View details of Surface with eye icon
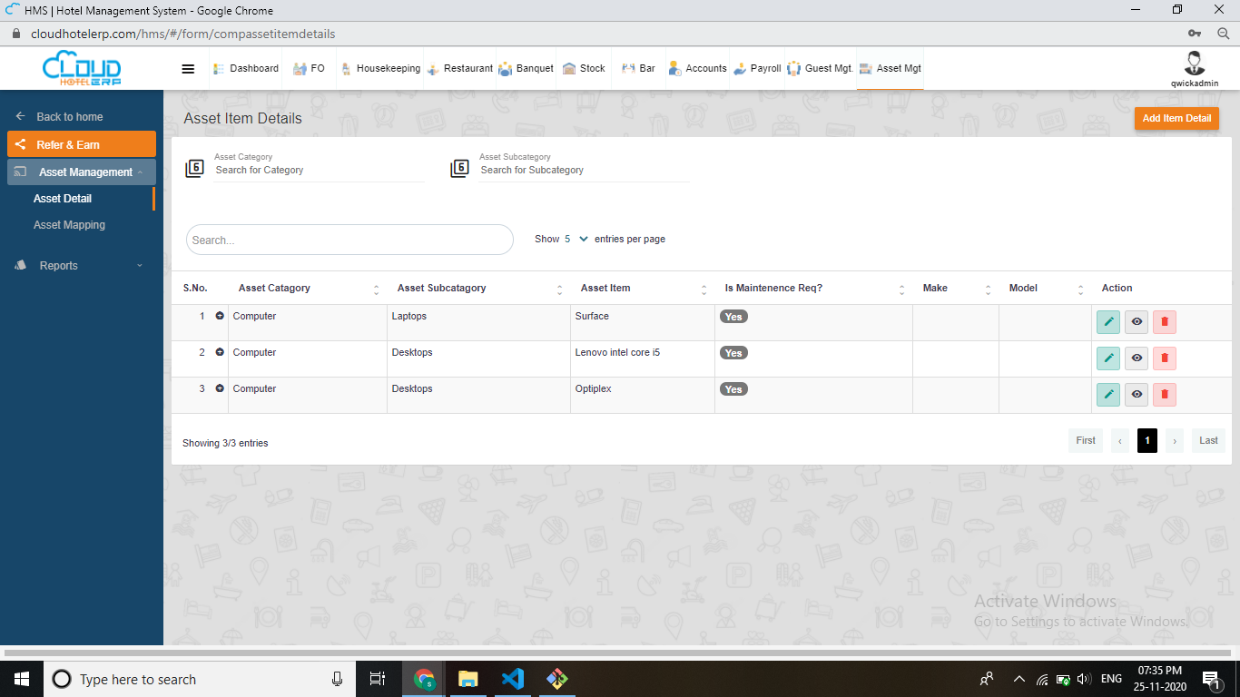Viewport: 1240px width, 697px height. (1136, 322)
